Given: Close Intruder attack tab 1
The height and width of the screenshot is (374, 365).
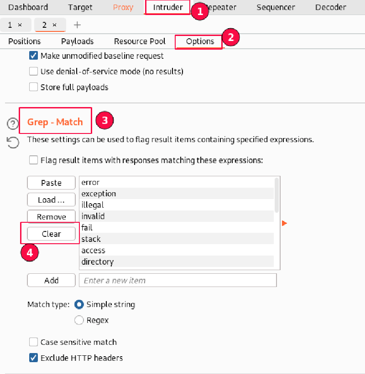Looking at the screenshot, I should click(20, 25).
